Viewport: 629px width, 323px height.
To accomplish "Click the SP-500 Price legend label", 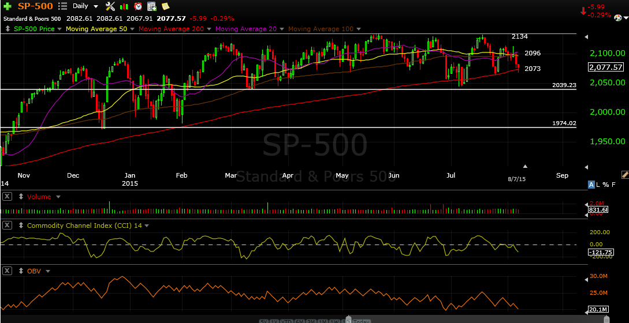I will click(x=34, y=29).
